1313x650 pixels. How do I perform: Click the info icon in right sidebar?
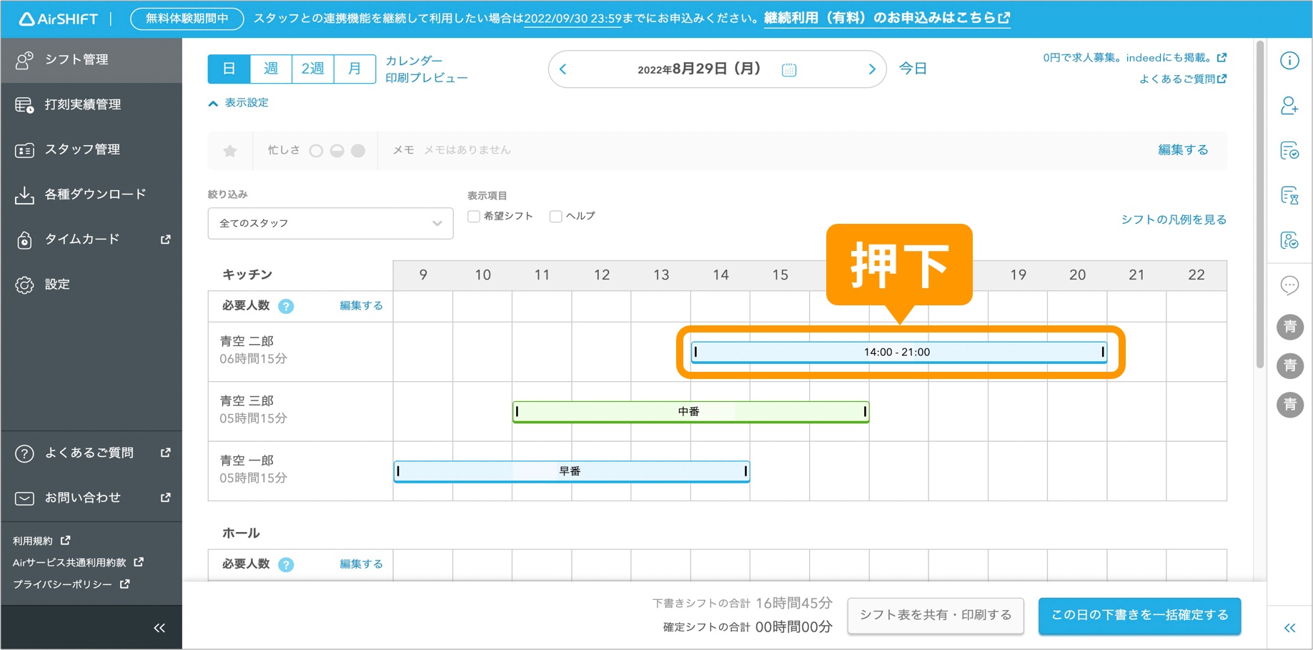coord(1289,61)
